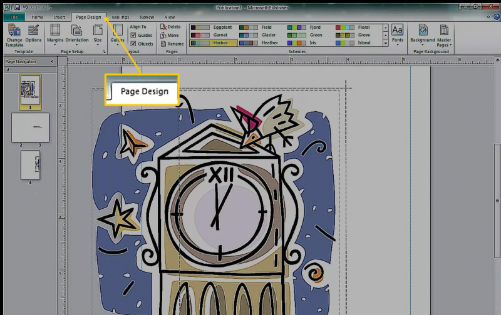This screenshot has height=315, width=501.
Task: Open the Margins dropdown
Action: click(55, 34)
